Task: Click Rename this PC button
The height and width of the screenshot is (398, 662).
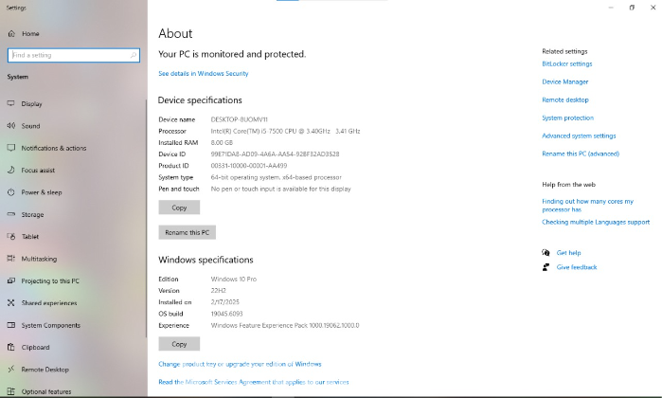Action: click(x=187, y=232)
